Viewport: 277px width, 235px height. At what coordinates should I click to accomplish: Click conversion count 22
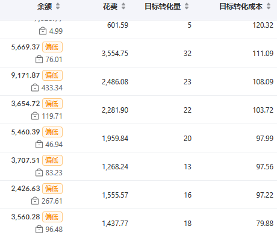187,110
